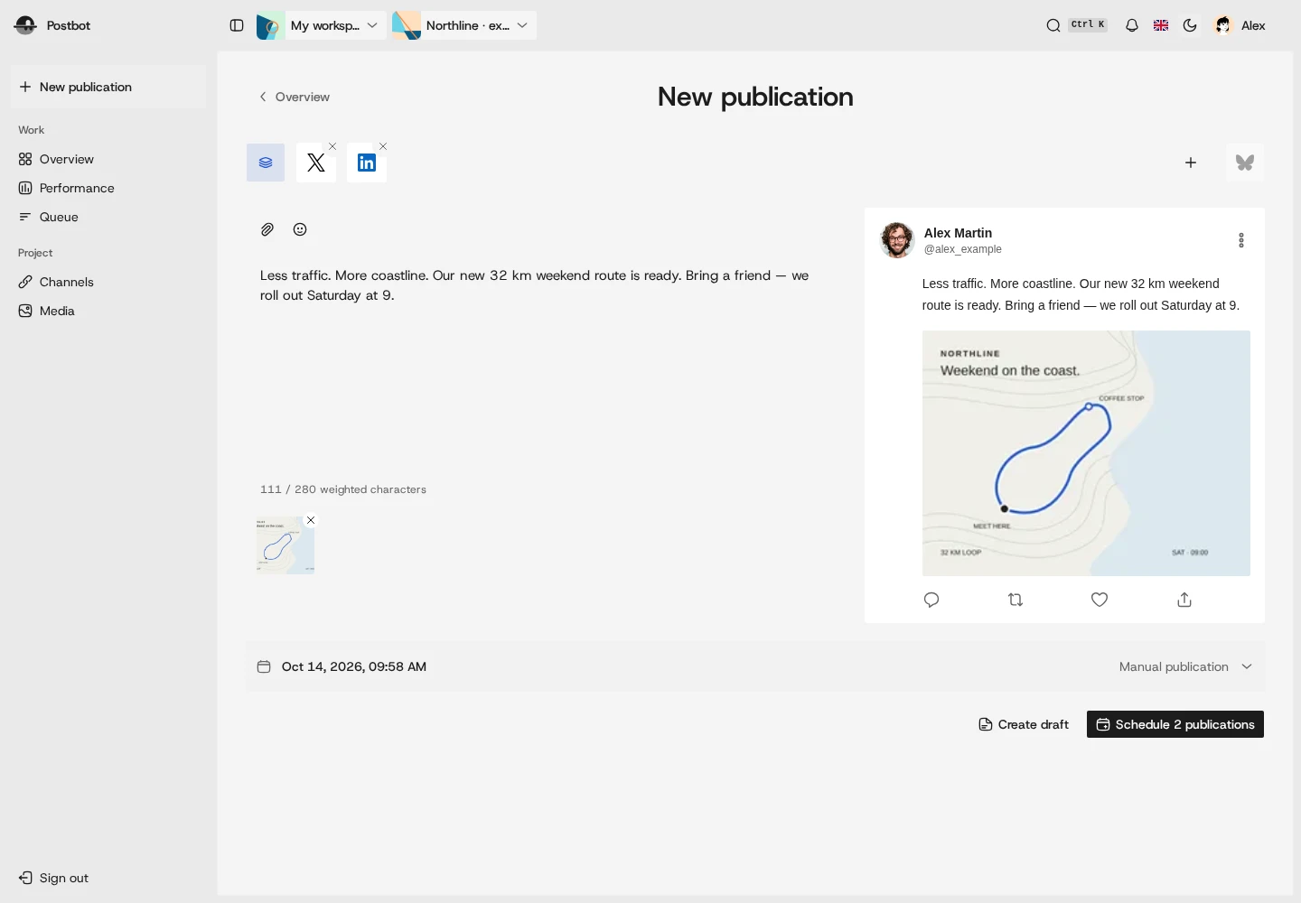This screenshot has width=1301, height=903.
Task: Select the all-channels stack icon
Action: tap(266, 163)
